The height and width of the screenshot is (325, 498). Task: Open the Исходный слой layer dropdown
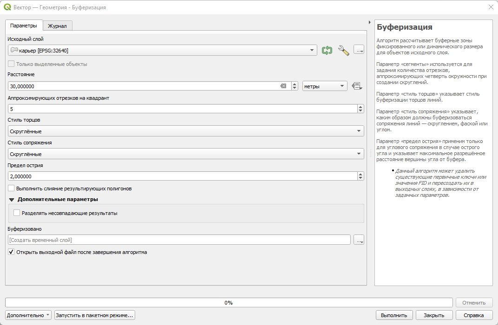162,50
